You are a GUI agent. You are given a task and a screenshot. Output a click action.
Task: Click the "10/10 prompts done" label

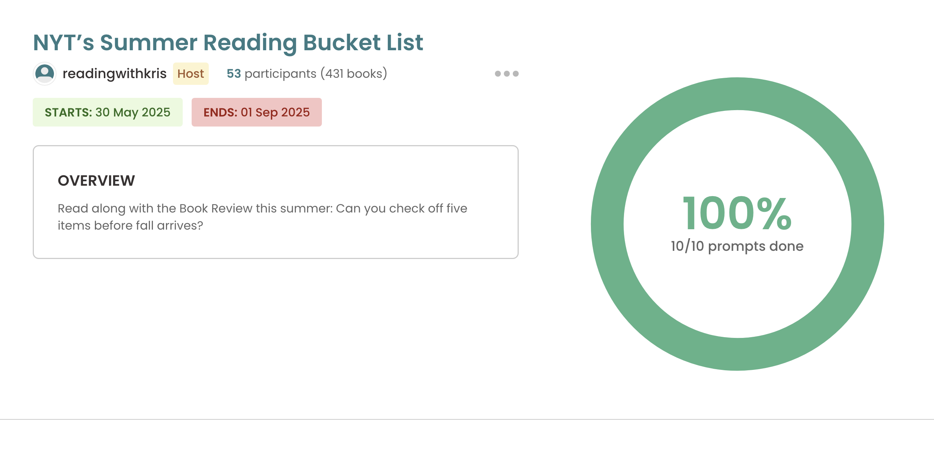[737, 246]
